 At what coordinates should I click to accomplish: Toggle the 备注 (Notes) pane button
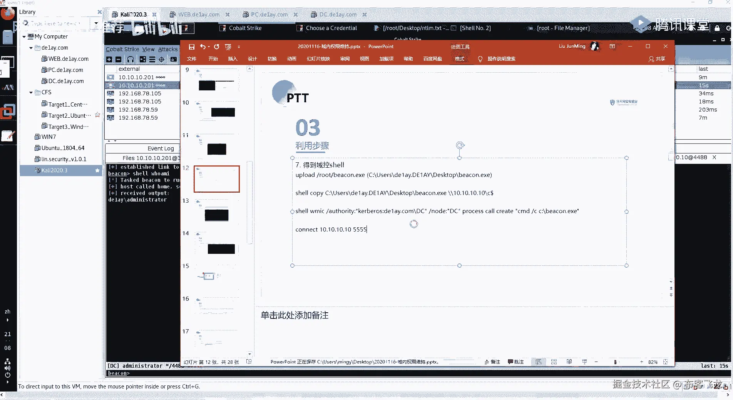coord(492,362)
